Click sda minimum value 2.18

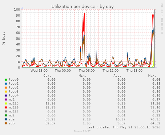[x=87, y=119]
